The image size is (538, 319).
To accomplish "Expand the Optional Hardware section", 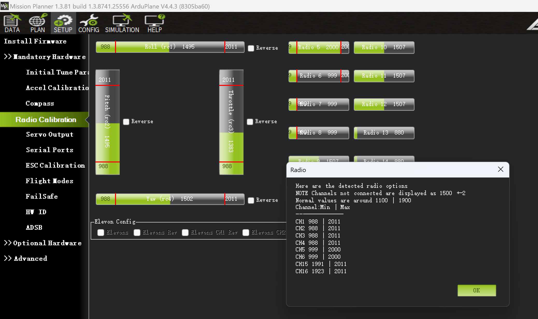I will point(43,243).
